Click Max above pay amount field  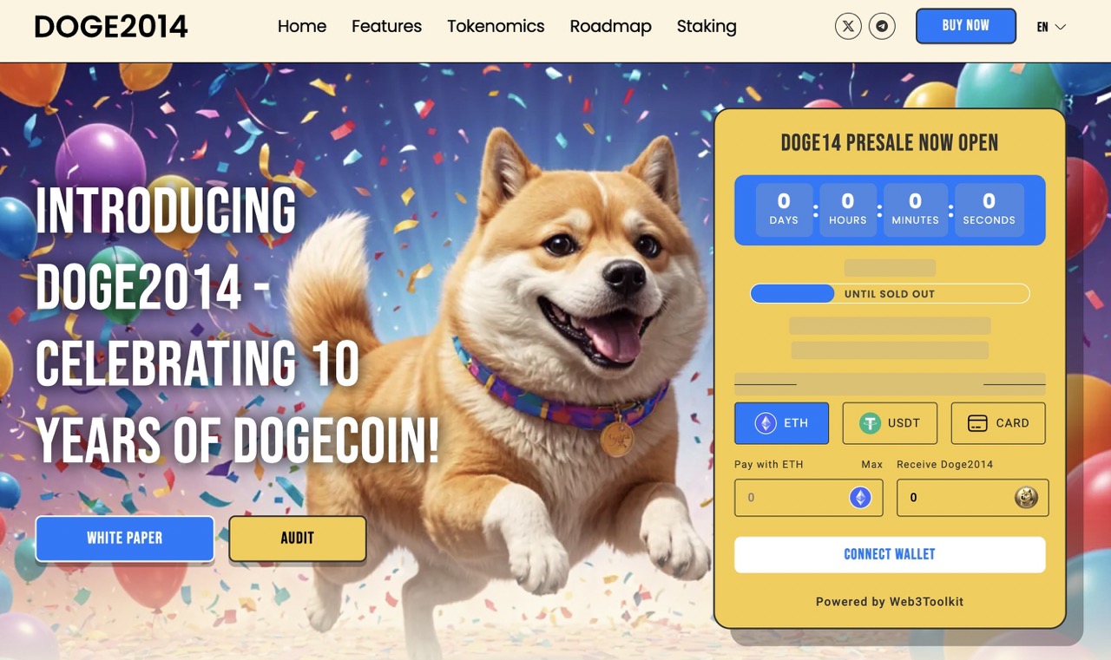871,465
